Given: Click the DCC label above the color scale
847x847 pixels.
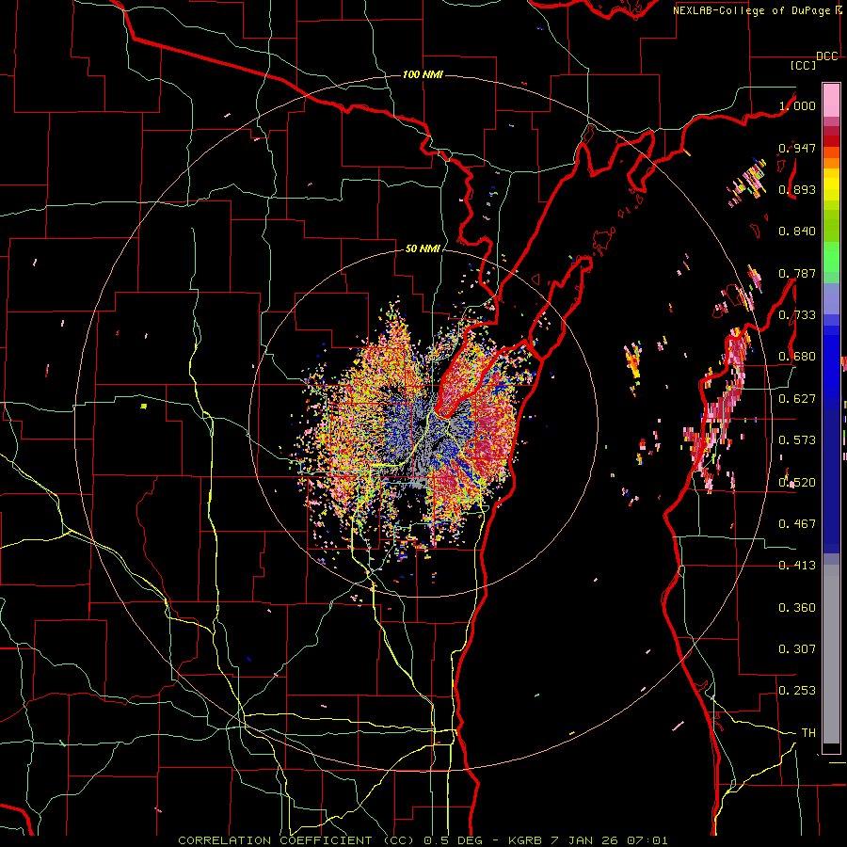Looking at the screenshot, I should pyautogui.click(x=827, y=56).
